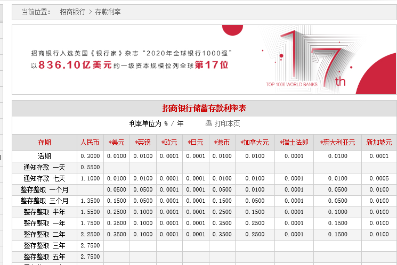Click 二年 港币 rate 0.3500
The image size is (397, 265).
click(222, 235)
